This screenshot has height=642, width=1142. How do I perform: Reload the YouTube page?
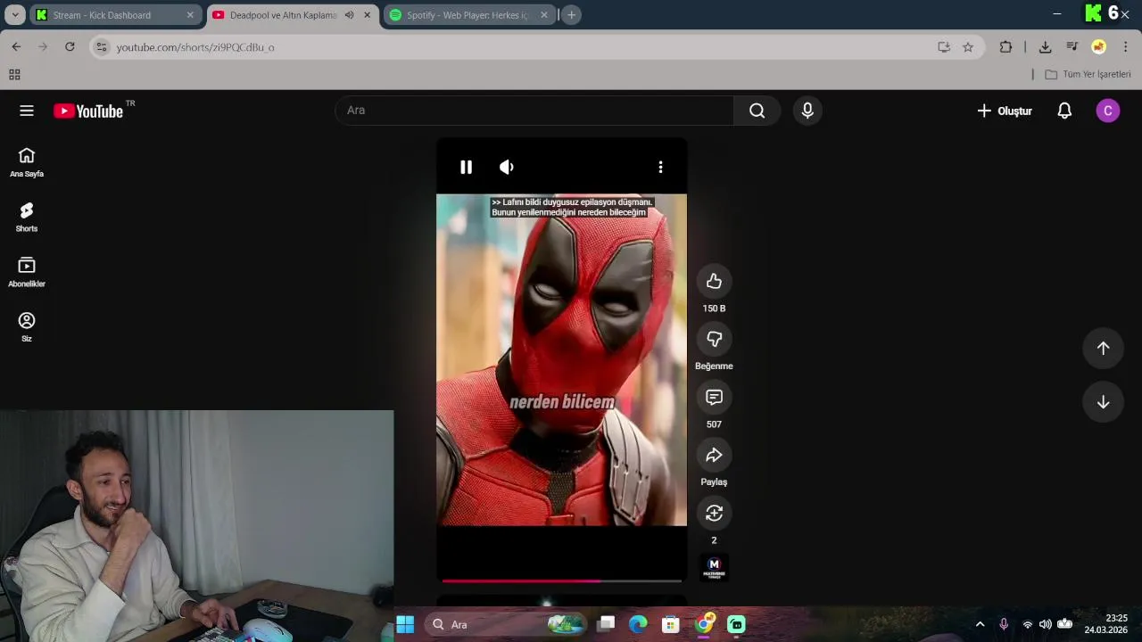pos(70,47)
